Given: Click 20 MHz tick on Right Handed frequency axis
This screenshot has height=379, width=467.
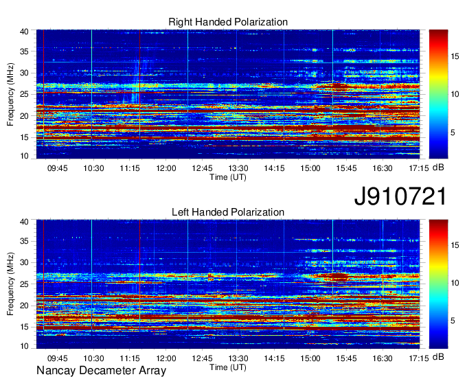Looking at the screenshot, I should click(24, 116).
